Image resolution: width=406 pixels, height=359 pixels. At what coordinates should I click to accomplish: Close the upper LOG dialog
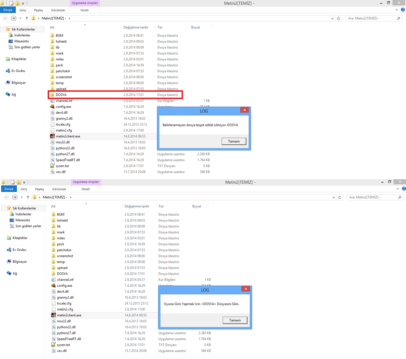244,110
